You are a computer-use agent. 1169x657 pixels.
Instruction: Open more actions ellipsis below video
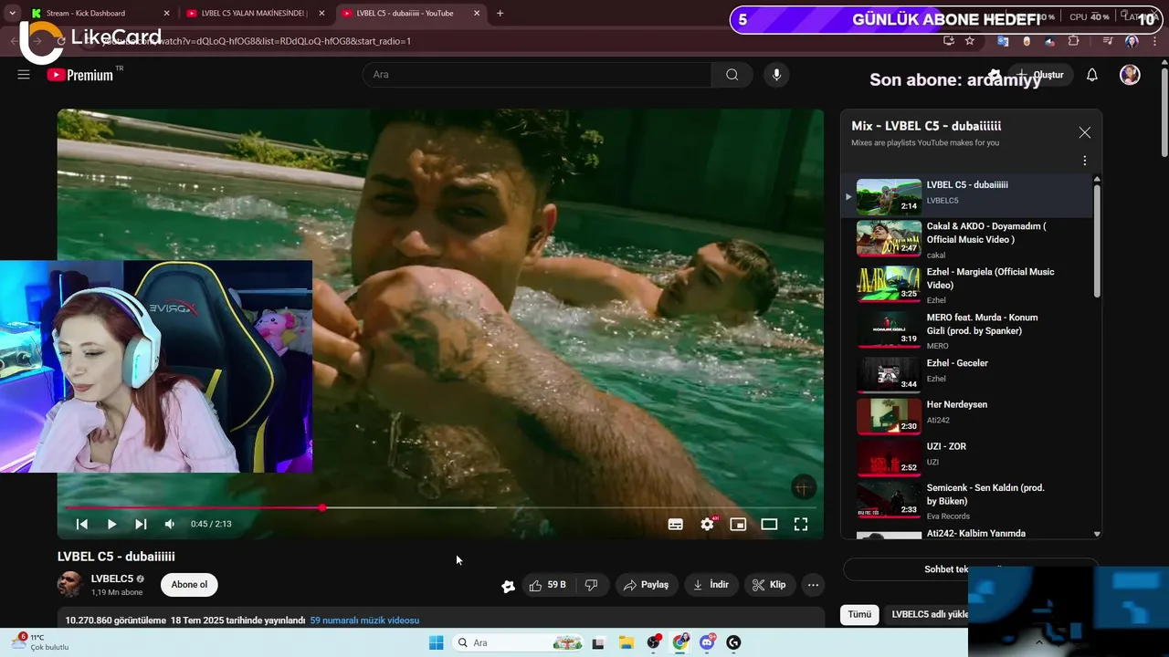(x=813, y=585)
